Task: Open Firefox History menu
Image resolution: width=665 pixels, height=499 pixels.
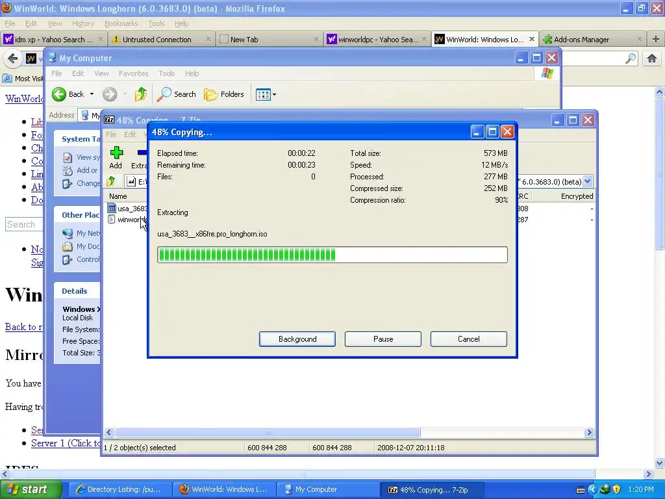Action: [x=82, y=23]
